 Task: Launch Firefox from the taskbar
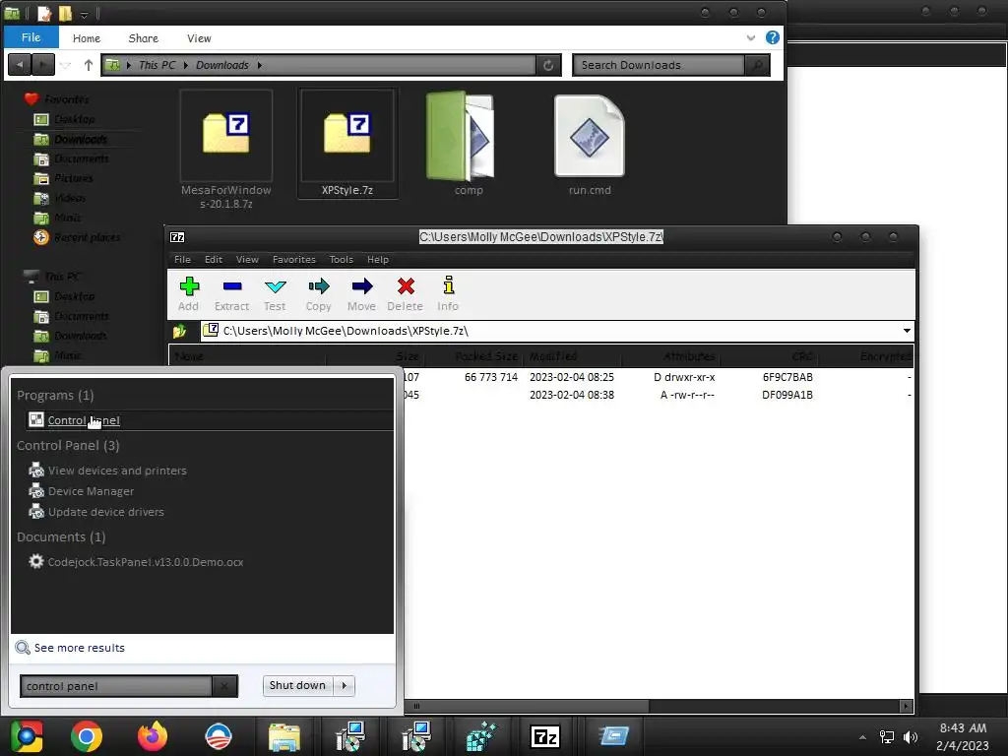153,736
